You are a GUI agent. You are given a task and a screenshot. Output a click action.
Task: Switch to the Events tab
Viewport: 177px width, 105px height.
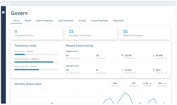click(x=28, y=21)
